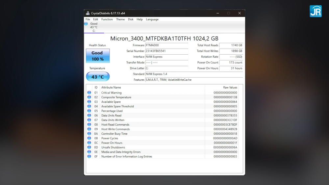329x185 pixels.
Task: Click the Health Status label
Action: click(97, 45)
